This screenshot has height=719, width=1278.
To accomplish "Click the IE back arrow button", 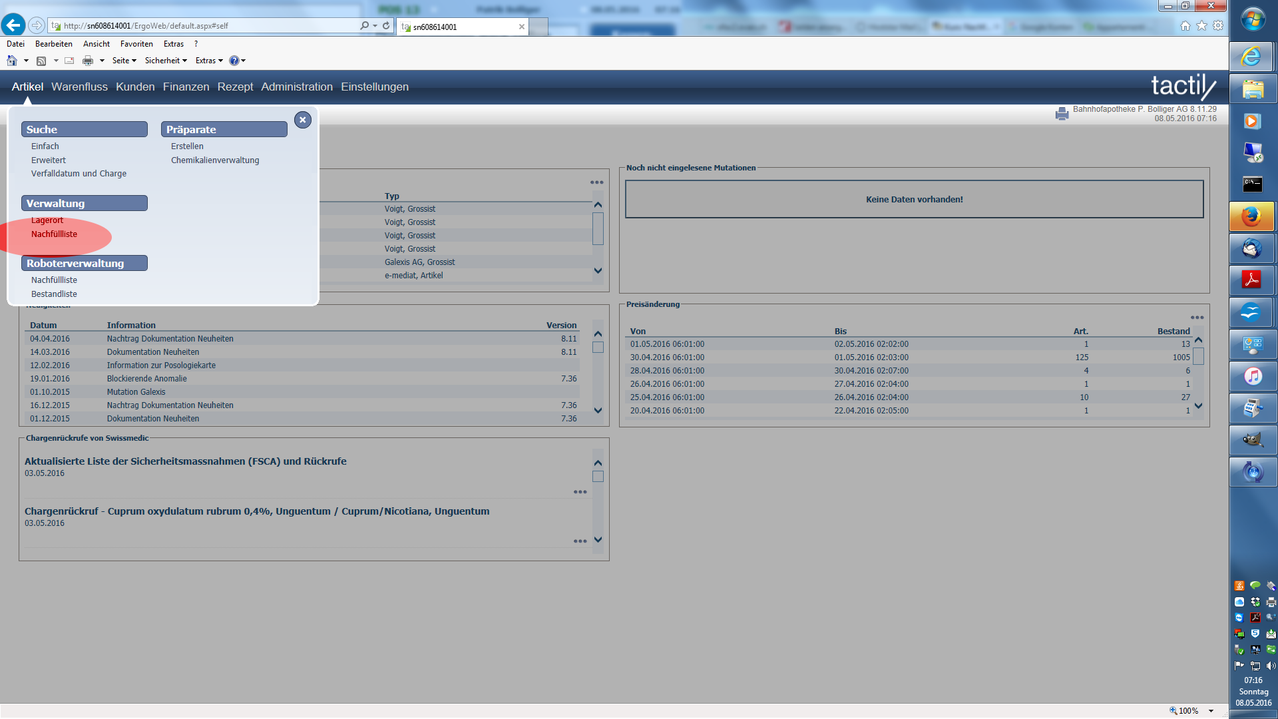I will point(13,25).
